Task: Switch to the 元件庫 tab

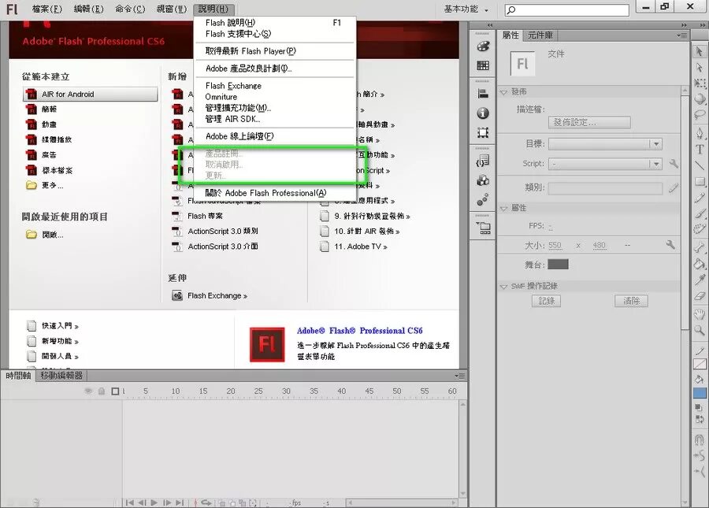Action: click(x=540, y=35)
